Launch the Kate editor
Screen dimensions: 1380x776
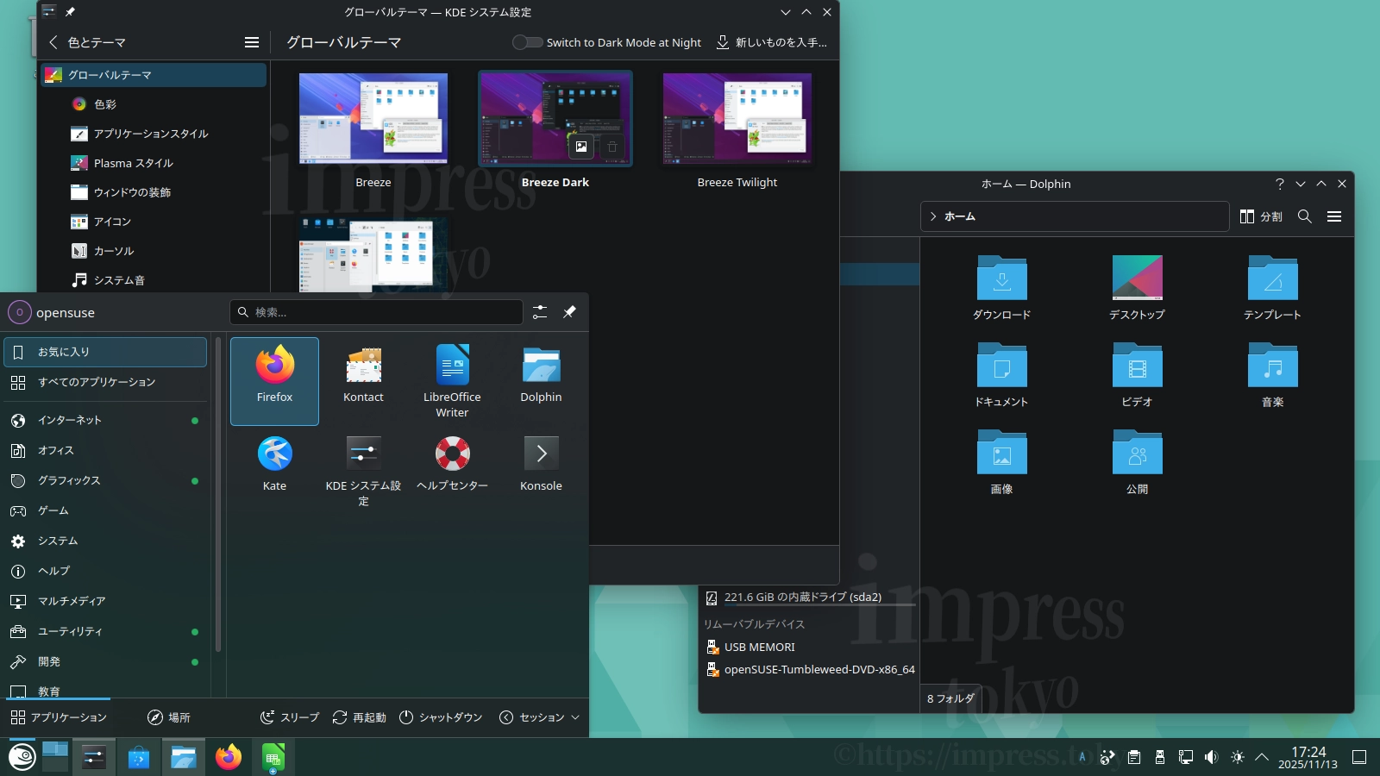tap(274, 470)
